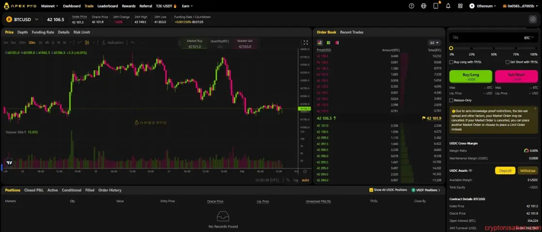Open order book grouping 0.5 dropdown
The image size is (542, 232).
434,43
